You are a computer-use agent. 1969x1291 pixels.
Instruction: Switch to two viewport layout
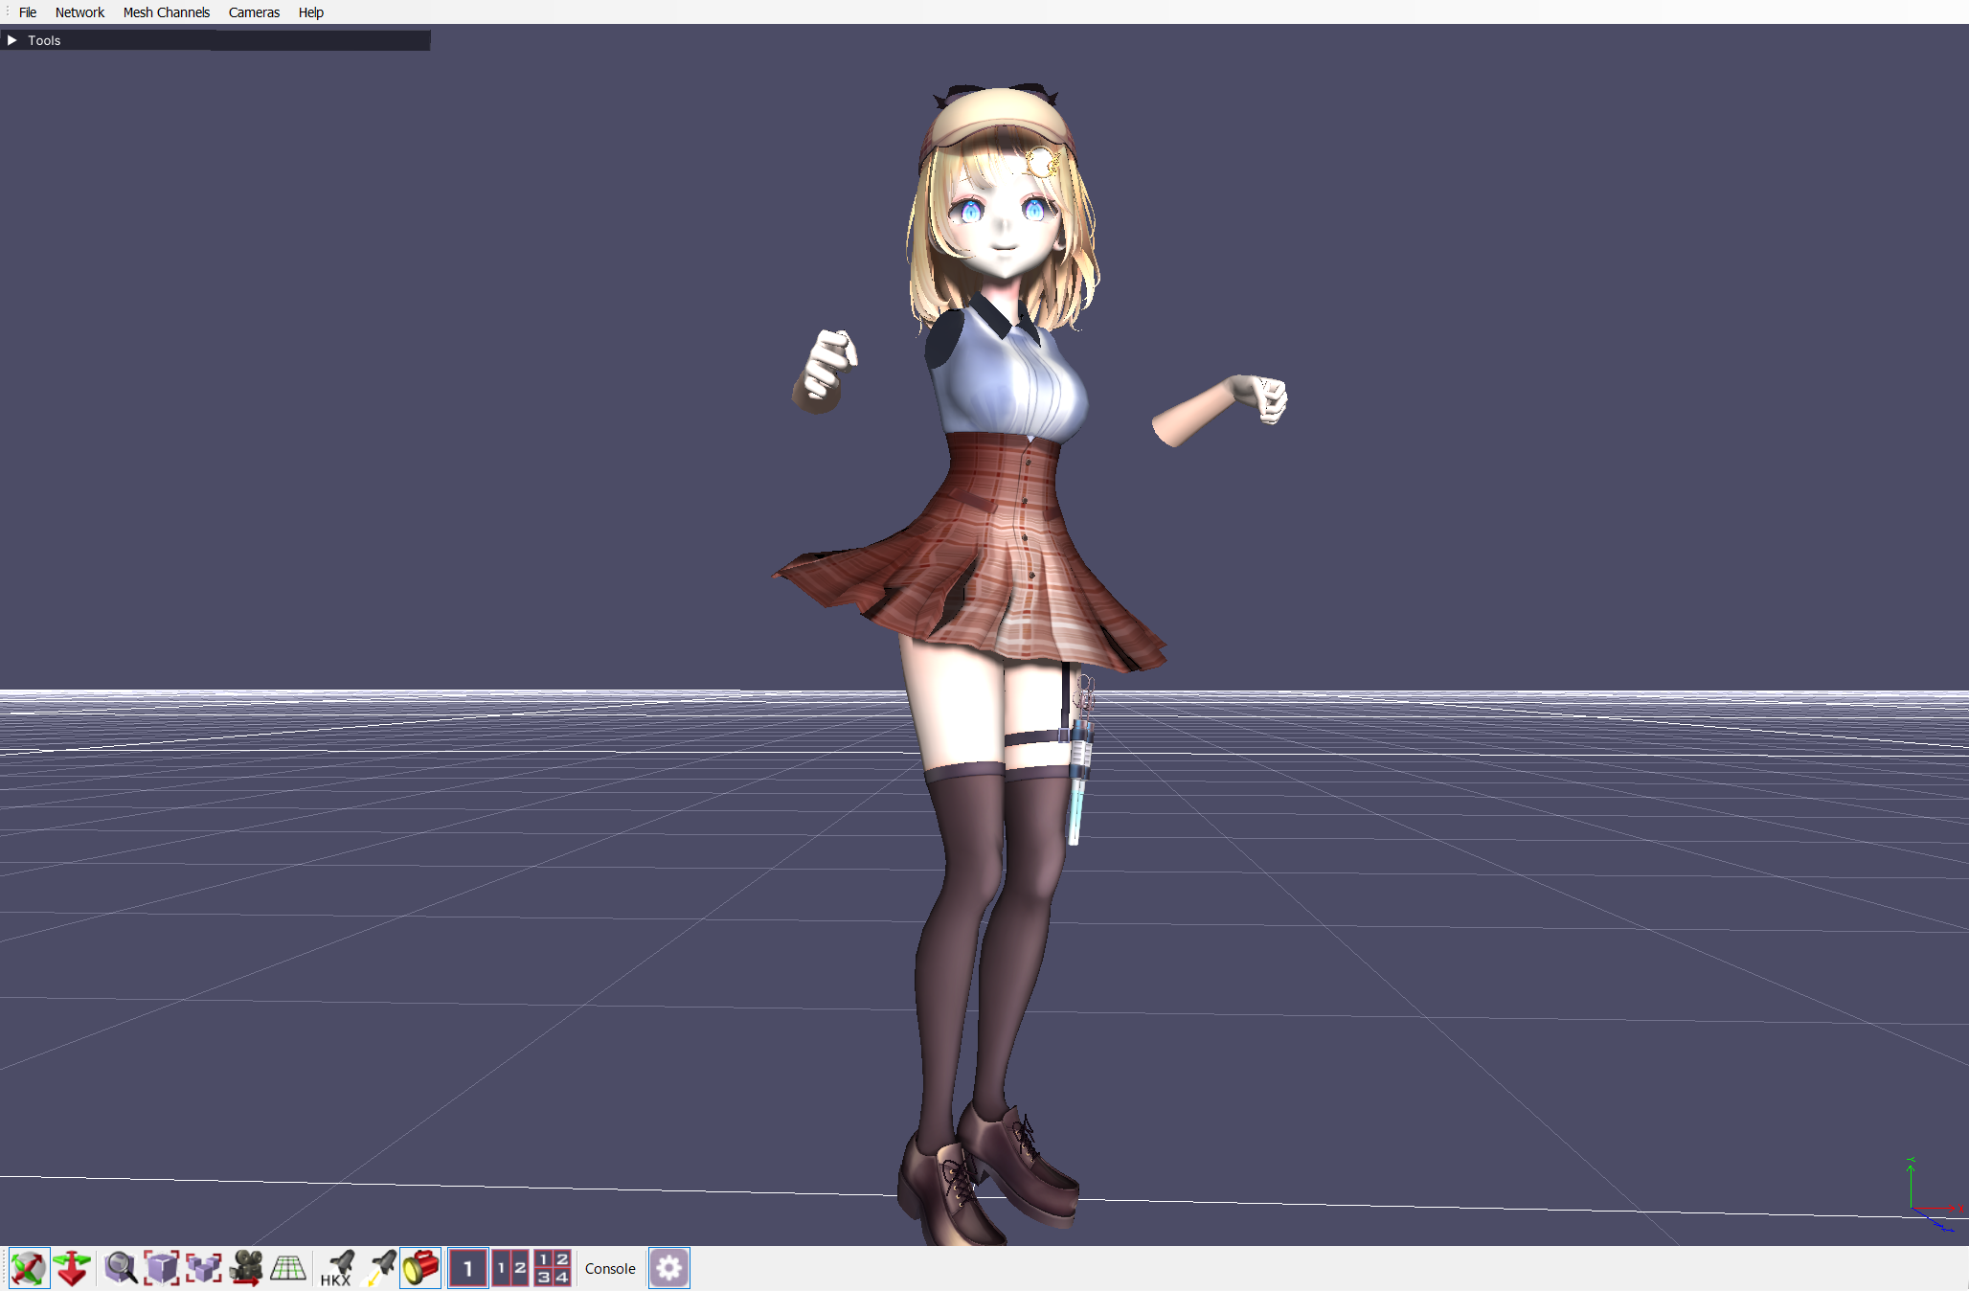(510, 1268)
